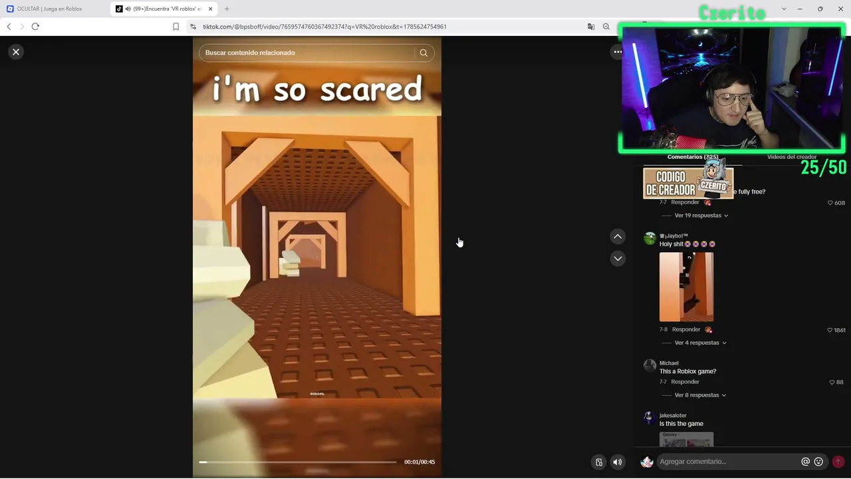Viewport: 851px width, 479px height.
Task: Go to the previous video with up arrow
Action: pyautogui.click(x=618, y=237)
